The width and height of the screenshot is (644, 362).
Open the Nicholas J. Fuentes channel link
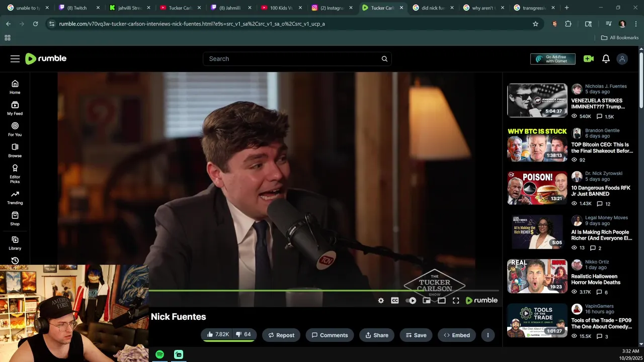(x=606, y=86)
